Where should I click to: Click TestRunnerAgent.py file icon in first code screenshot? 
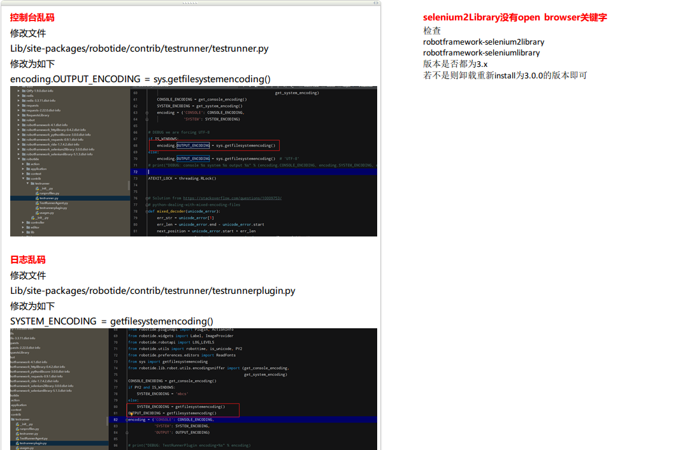point(38,203)
